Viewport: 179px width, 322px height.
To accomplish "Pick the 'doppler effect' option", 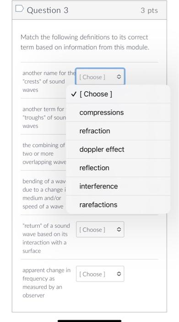I will pos(118,149).
